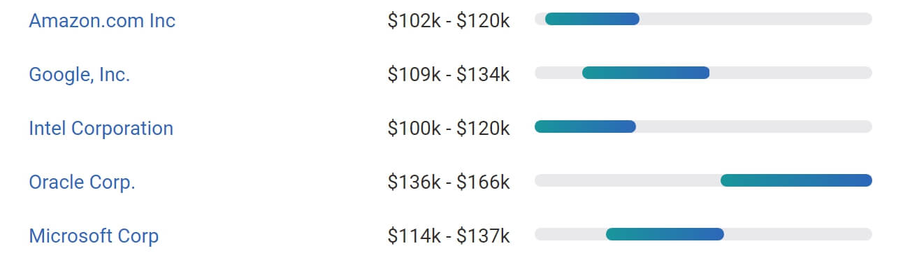Click the $102k - $120k salary range text
903x274 pixels.
(449, 21)
